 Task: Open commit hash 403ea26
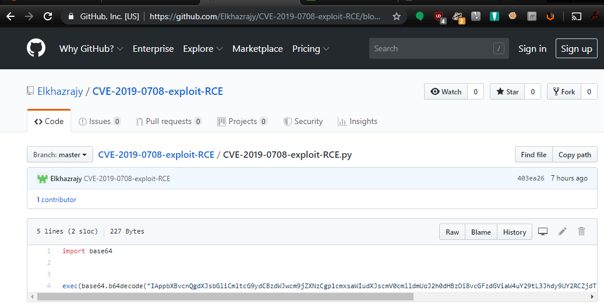[x=531, y=178]
